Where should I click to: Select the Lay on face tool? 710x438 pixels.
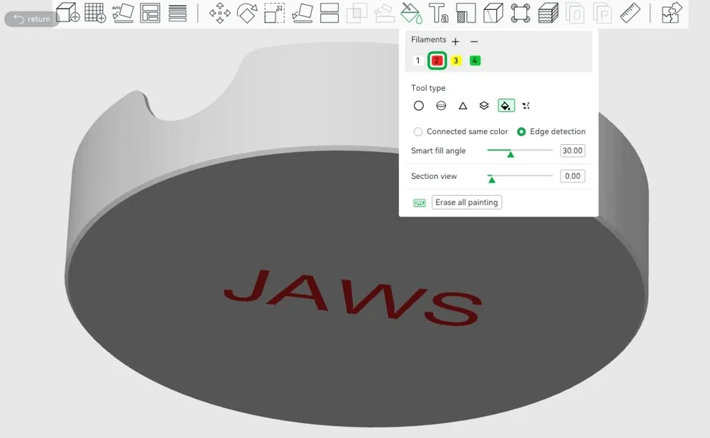pyautogui.click(x=302, y=13)
